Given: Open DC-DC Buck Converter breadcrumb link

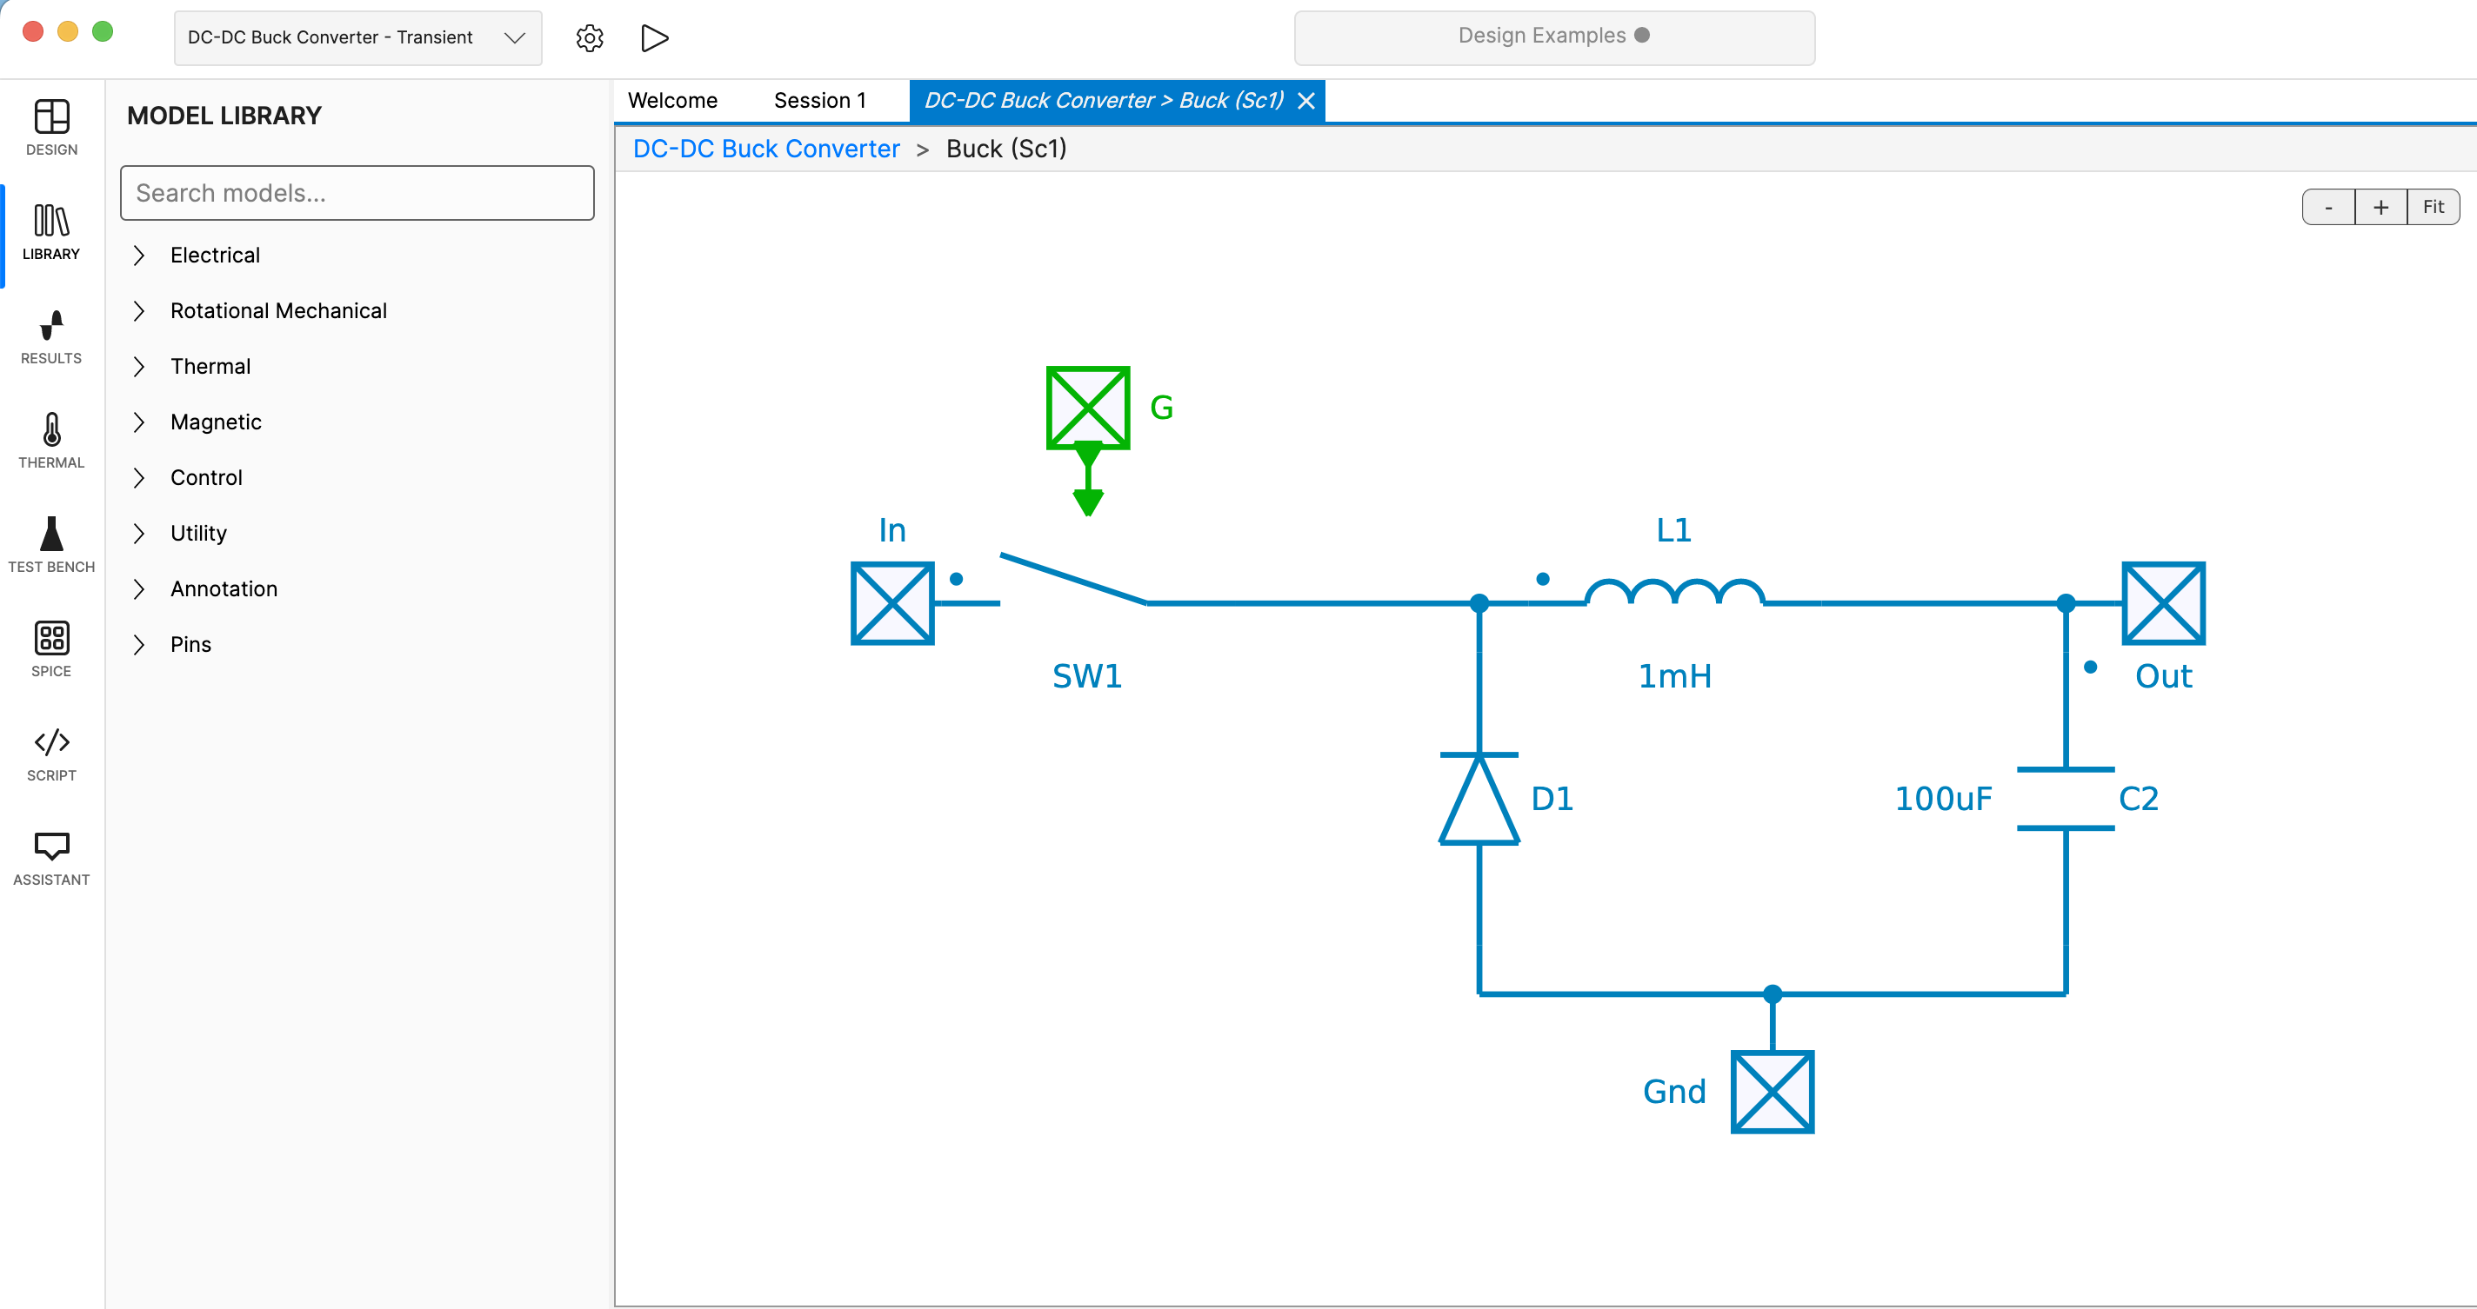Looking at the screenshot, I should [765, 149].
